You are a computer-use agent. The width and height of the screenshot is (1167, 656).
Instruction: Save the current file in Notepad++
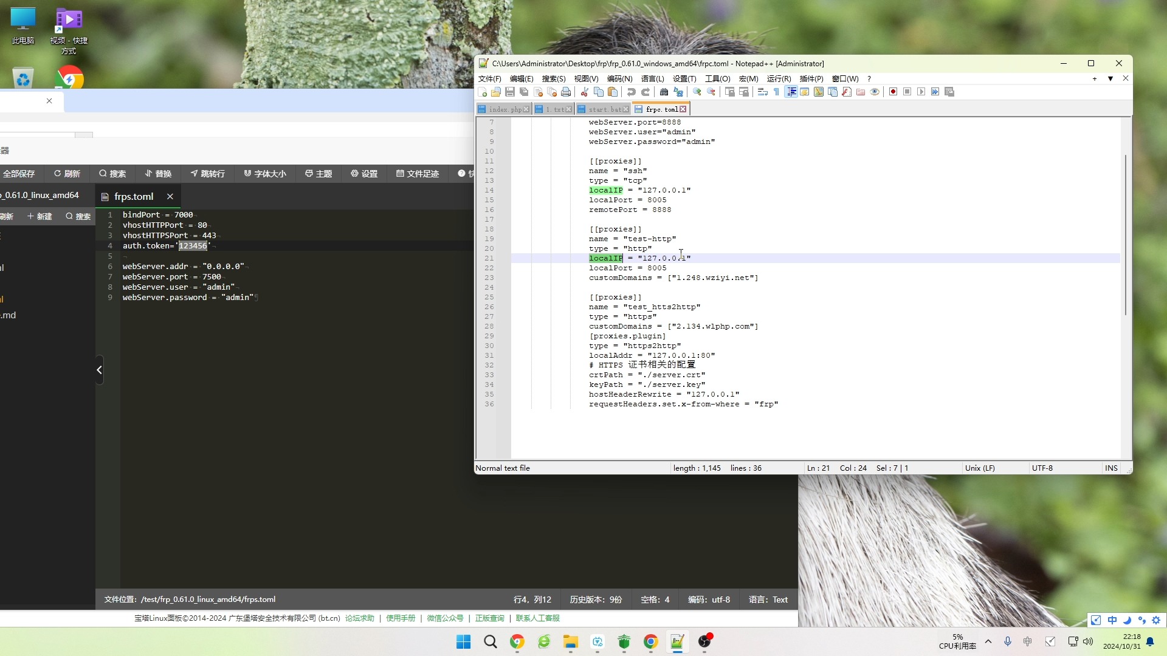click(x=510, y=92)
